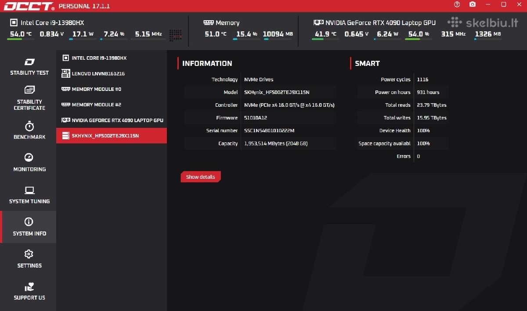Click the OCCT logo
The image size is (527, 311).
[29, 6]
